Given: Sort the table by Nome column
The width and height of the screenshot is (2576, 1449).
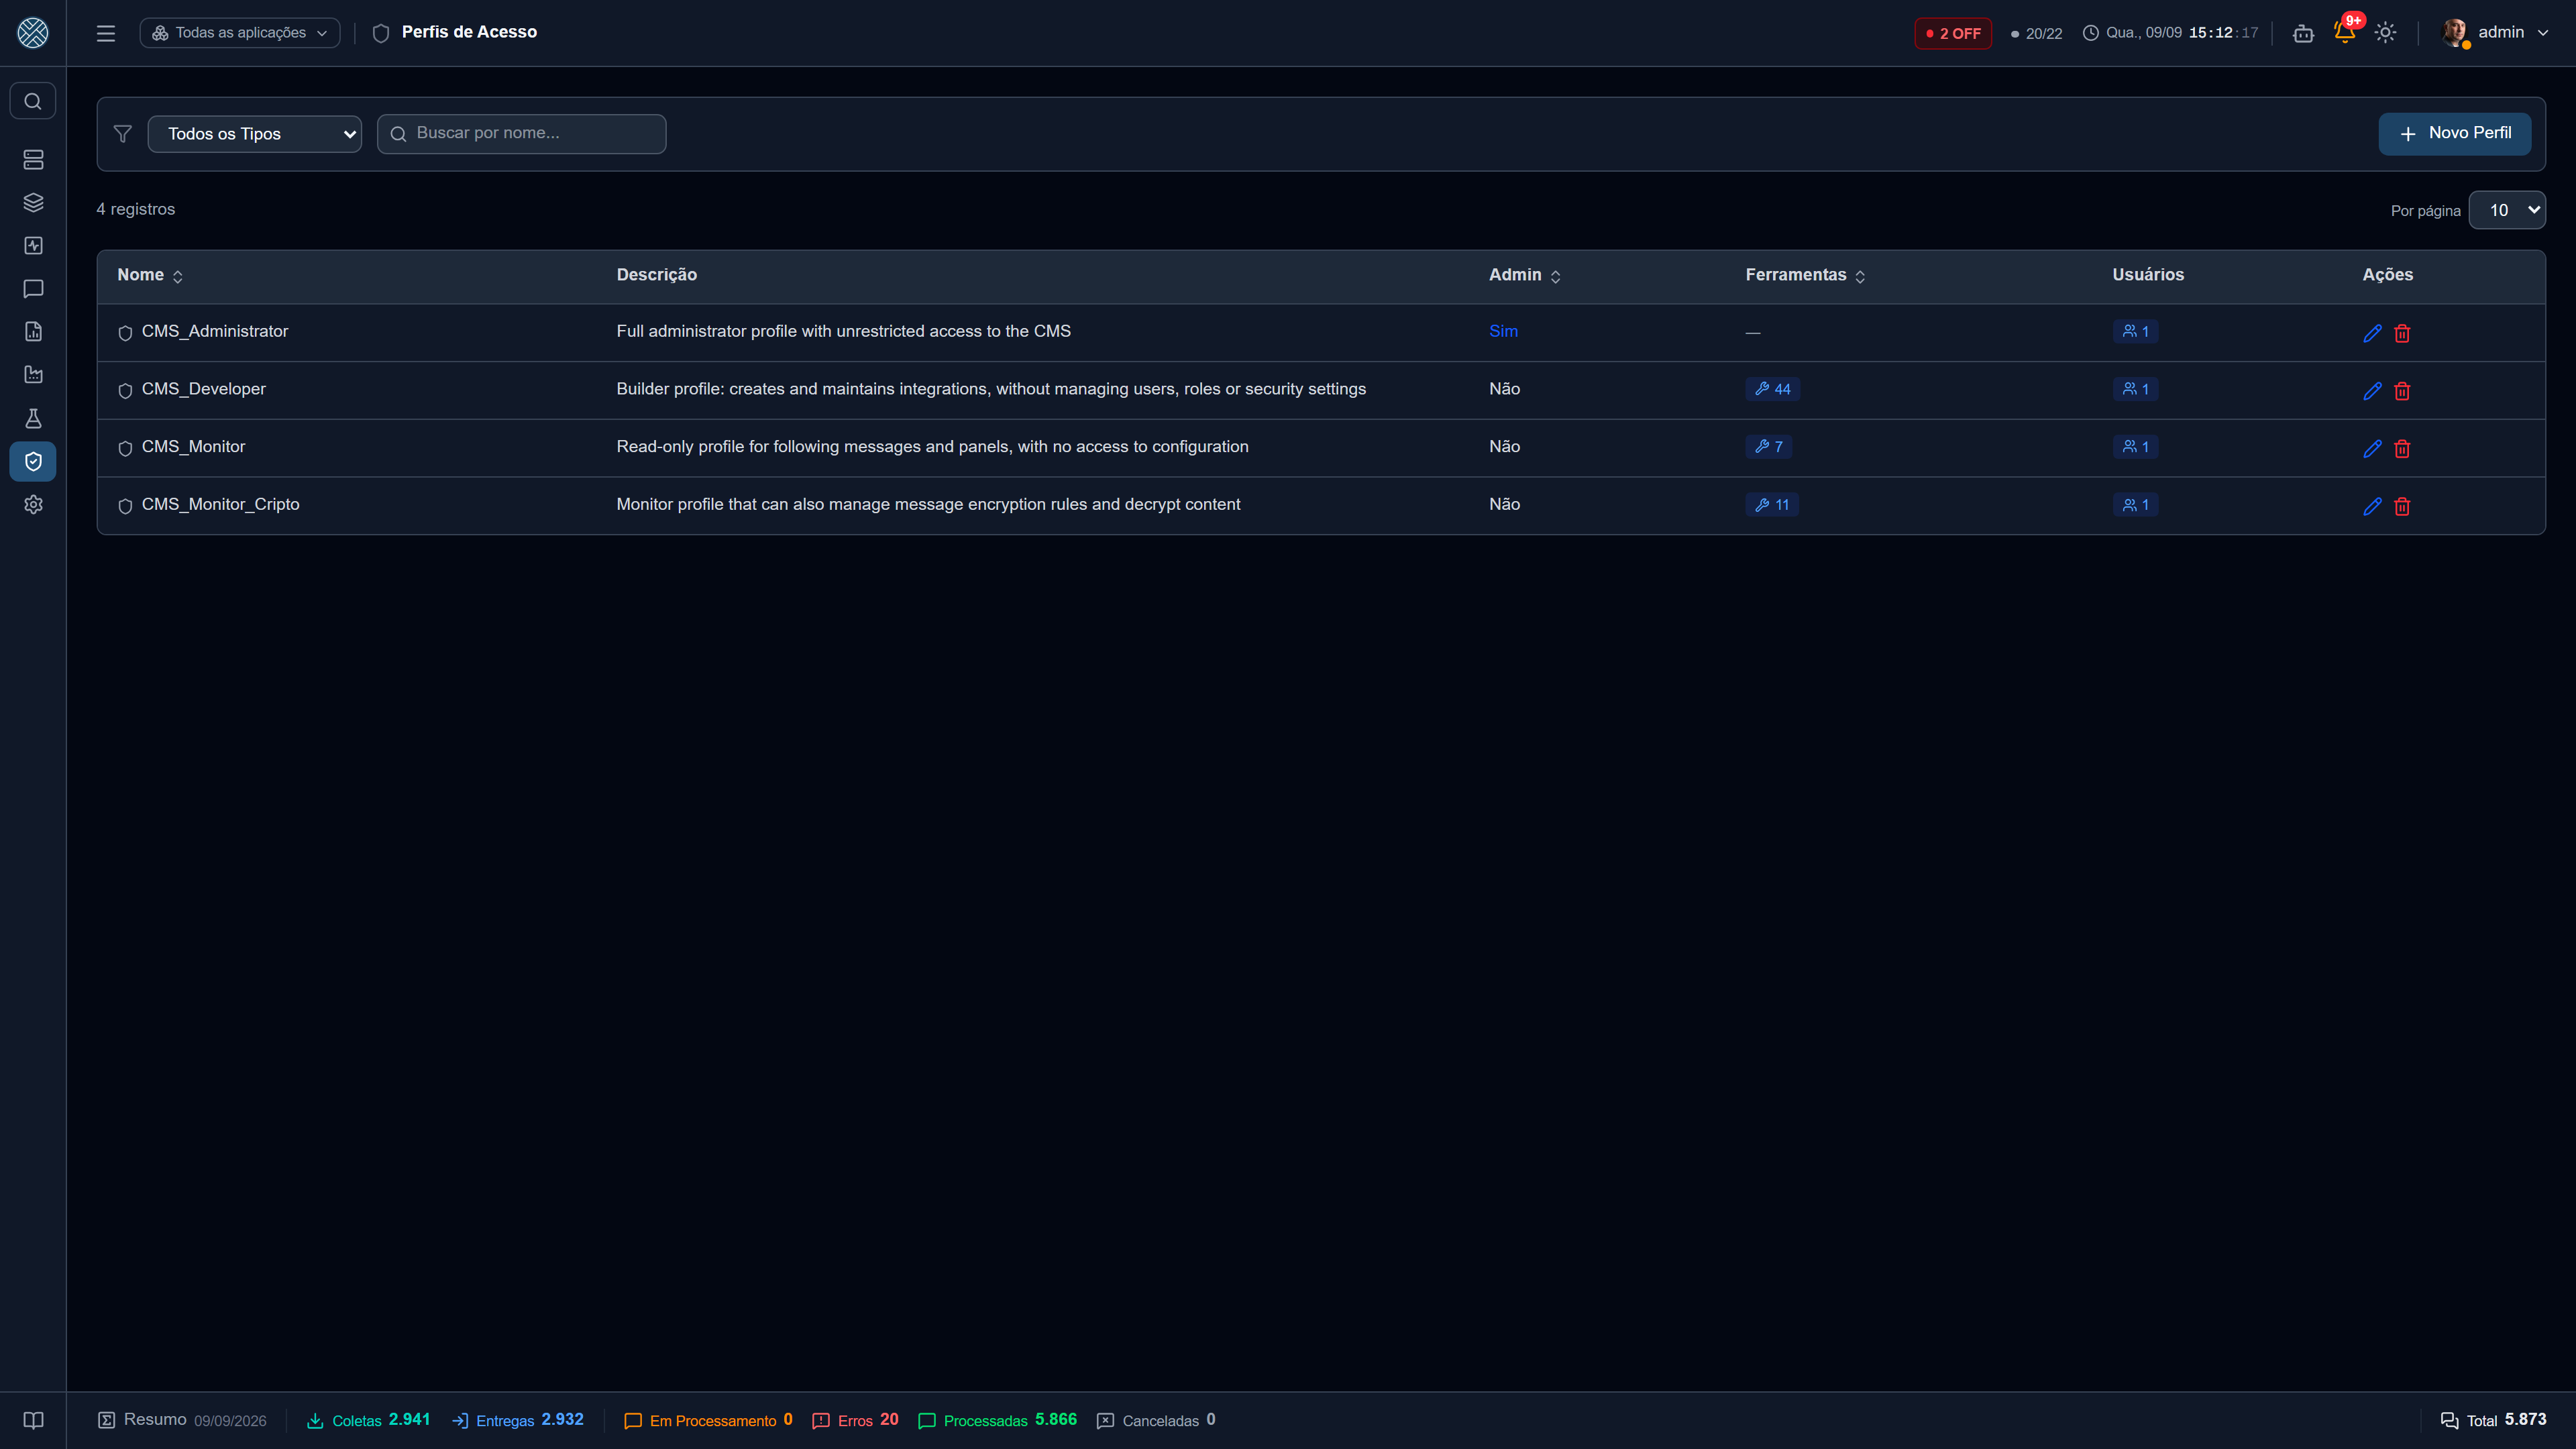Looking at the screenshot, I should click(150, 275).
